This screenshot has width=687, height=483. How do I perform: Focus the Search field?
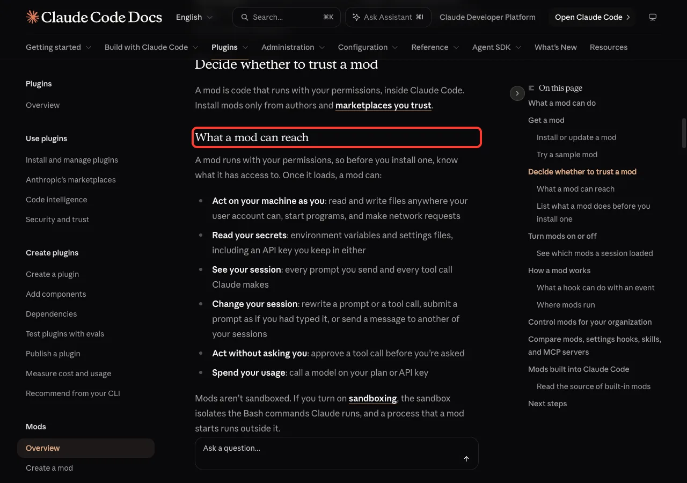coord(287,17)
